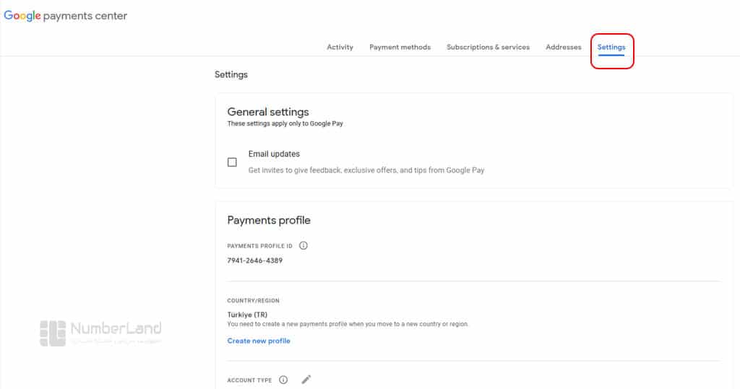The width and height of the screenshot is (740, 389).
Task: Click the Google payments center logo
Action: coord(66,16)
